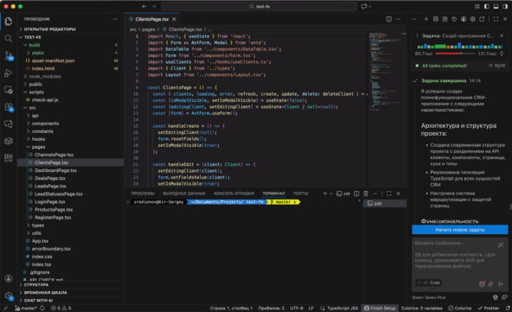Split the terminal pane
512x312 pixels.
coord(356,194)
